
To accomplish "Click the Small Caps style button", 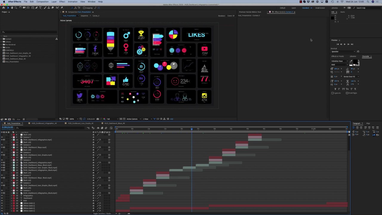I will point(347,89).
